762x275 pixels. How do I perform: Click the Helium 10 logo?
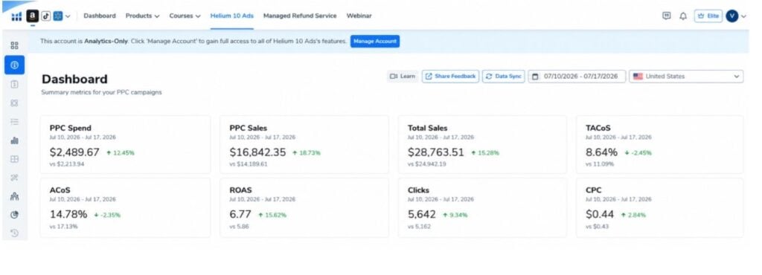(16, 16)
